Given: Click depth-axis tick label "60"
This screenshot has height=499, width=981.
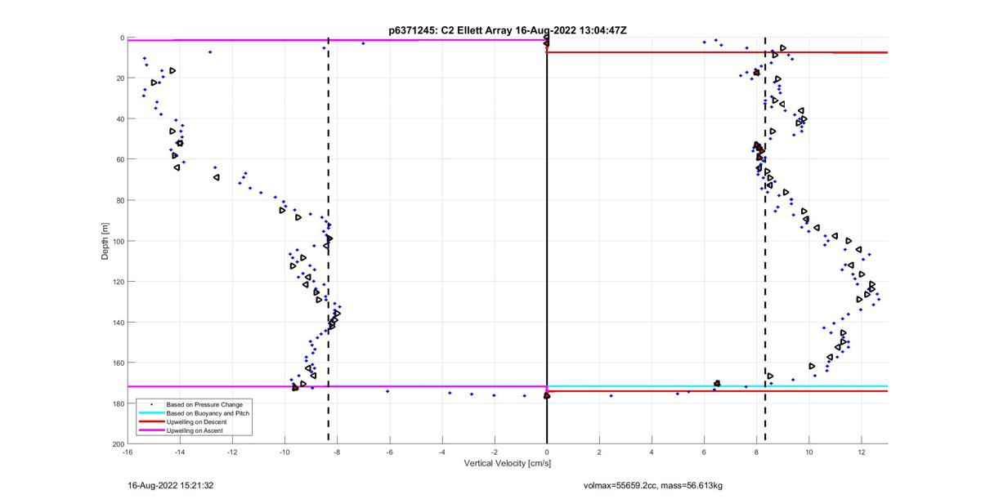Looking at the screenshot, I should [x=119, y=159].
